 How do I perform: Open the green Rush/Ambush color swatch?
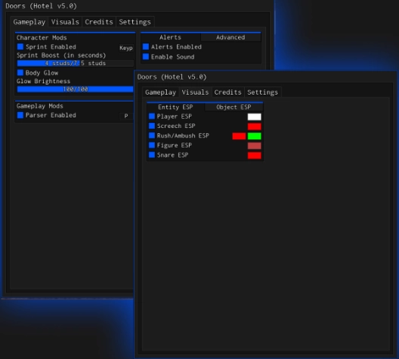[254, 136]
